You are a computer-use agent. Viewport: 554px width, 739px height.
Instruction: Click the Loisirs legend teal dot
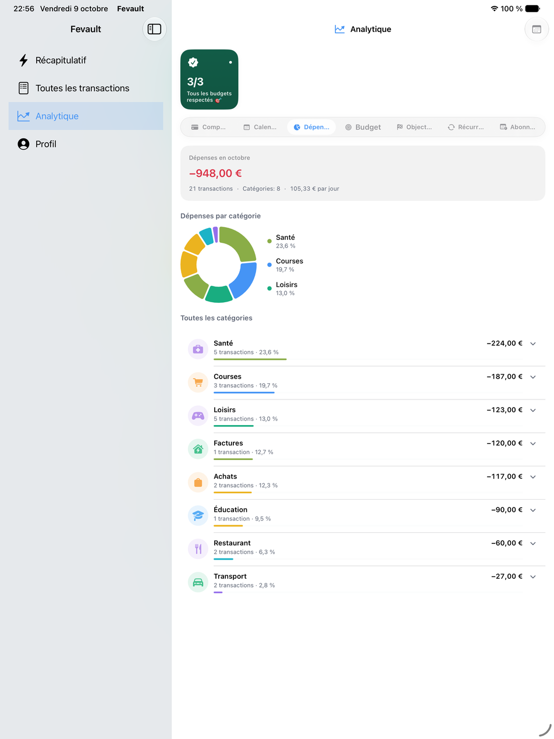tap(269, 288)
